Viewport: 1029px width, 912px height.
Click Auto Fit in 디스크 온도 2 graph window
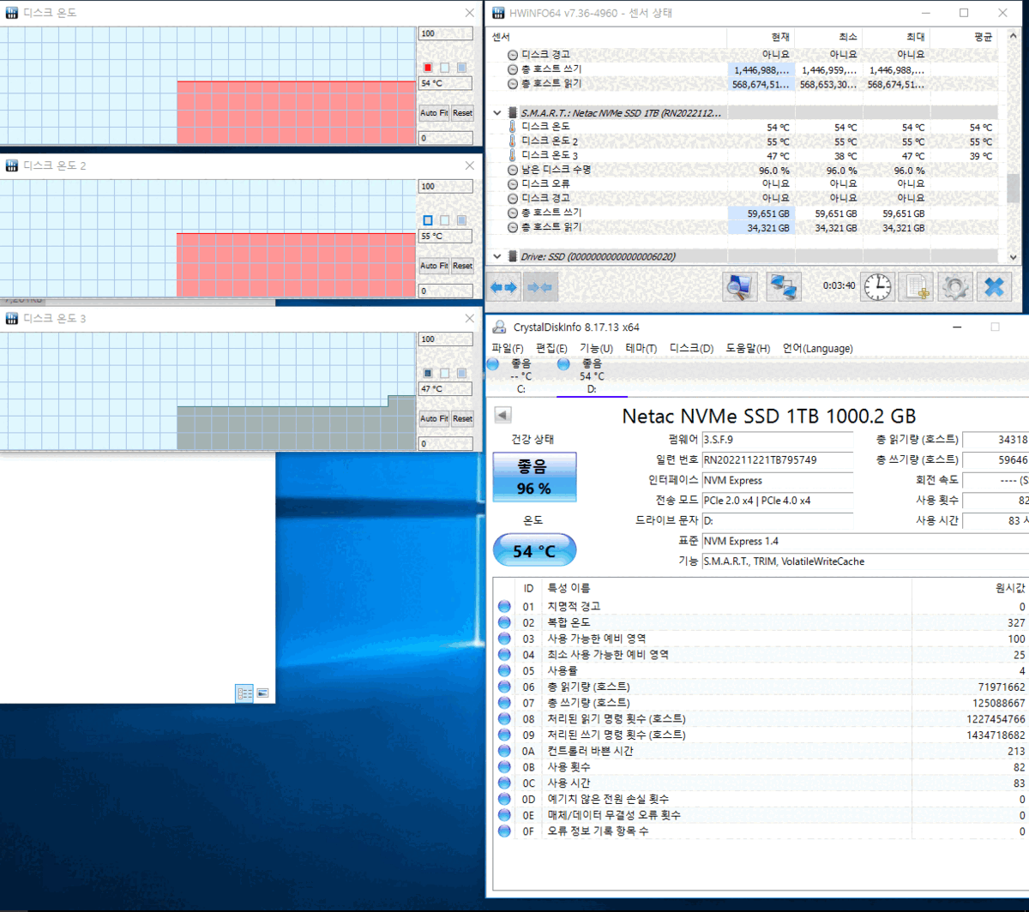click(434, 266)
